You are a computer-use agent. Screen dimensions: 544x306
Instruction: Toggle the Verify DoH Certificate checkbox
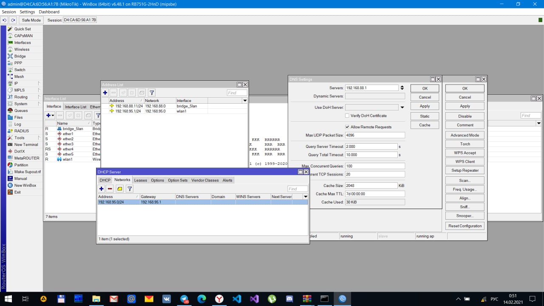[347, 116]
